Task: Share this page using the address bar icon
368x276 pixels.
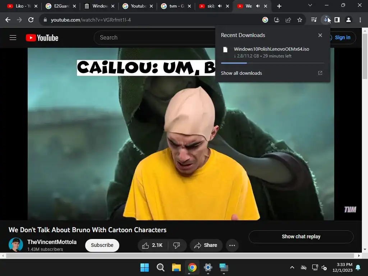Action: pos(288,20)
